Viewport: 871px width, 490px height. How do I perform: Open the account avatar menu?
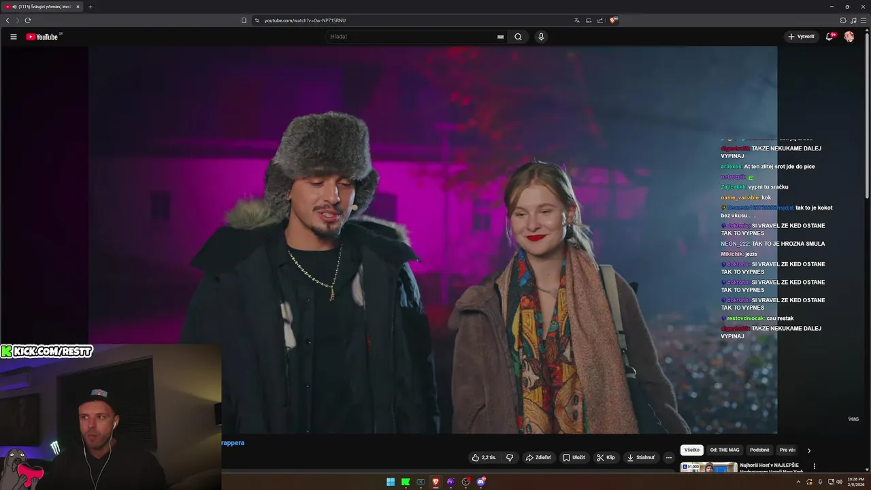click(x=849, y=37)
